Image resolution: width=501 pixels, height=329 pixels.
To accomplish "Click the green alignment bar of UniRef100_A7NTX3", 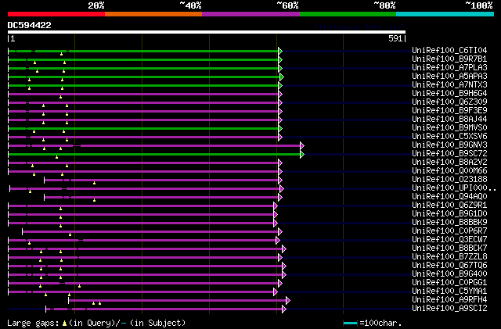I will (x=143, y=85).
